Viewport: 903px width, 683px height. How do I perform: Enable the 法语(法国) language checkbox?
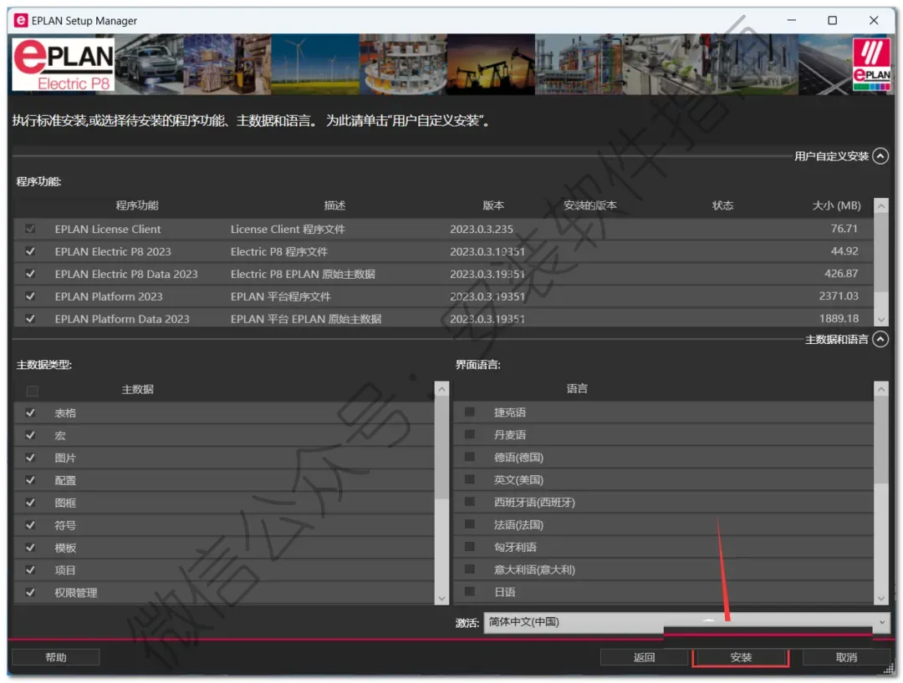(470, 524)
